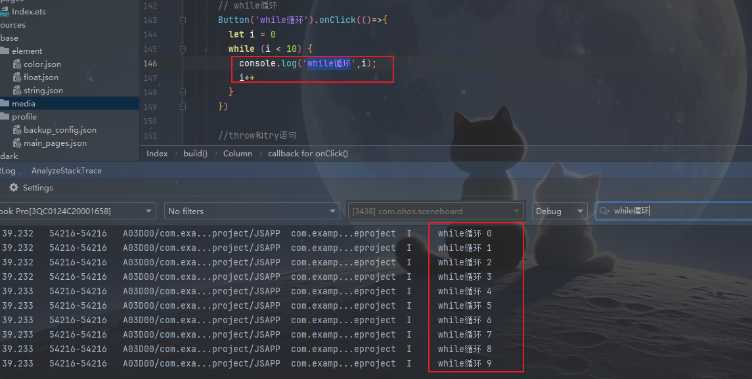Click the Button('while循环') code line
Image resolution: width=752 pixels, height=379 pixels.
(x=303, y=20)
